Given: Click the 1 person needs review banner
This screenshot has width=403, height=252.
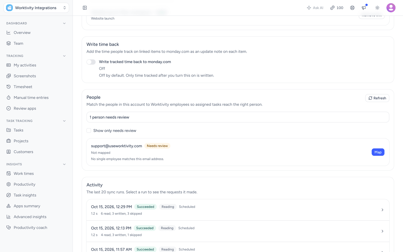Looking at the screenshot, I should (238, 117).
